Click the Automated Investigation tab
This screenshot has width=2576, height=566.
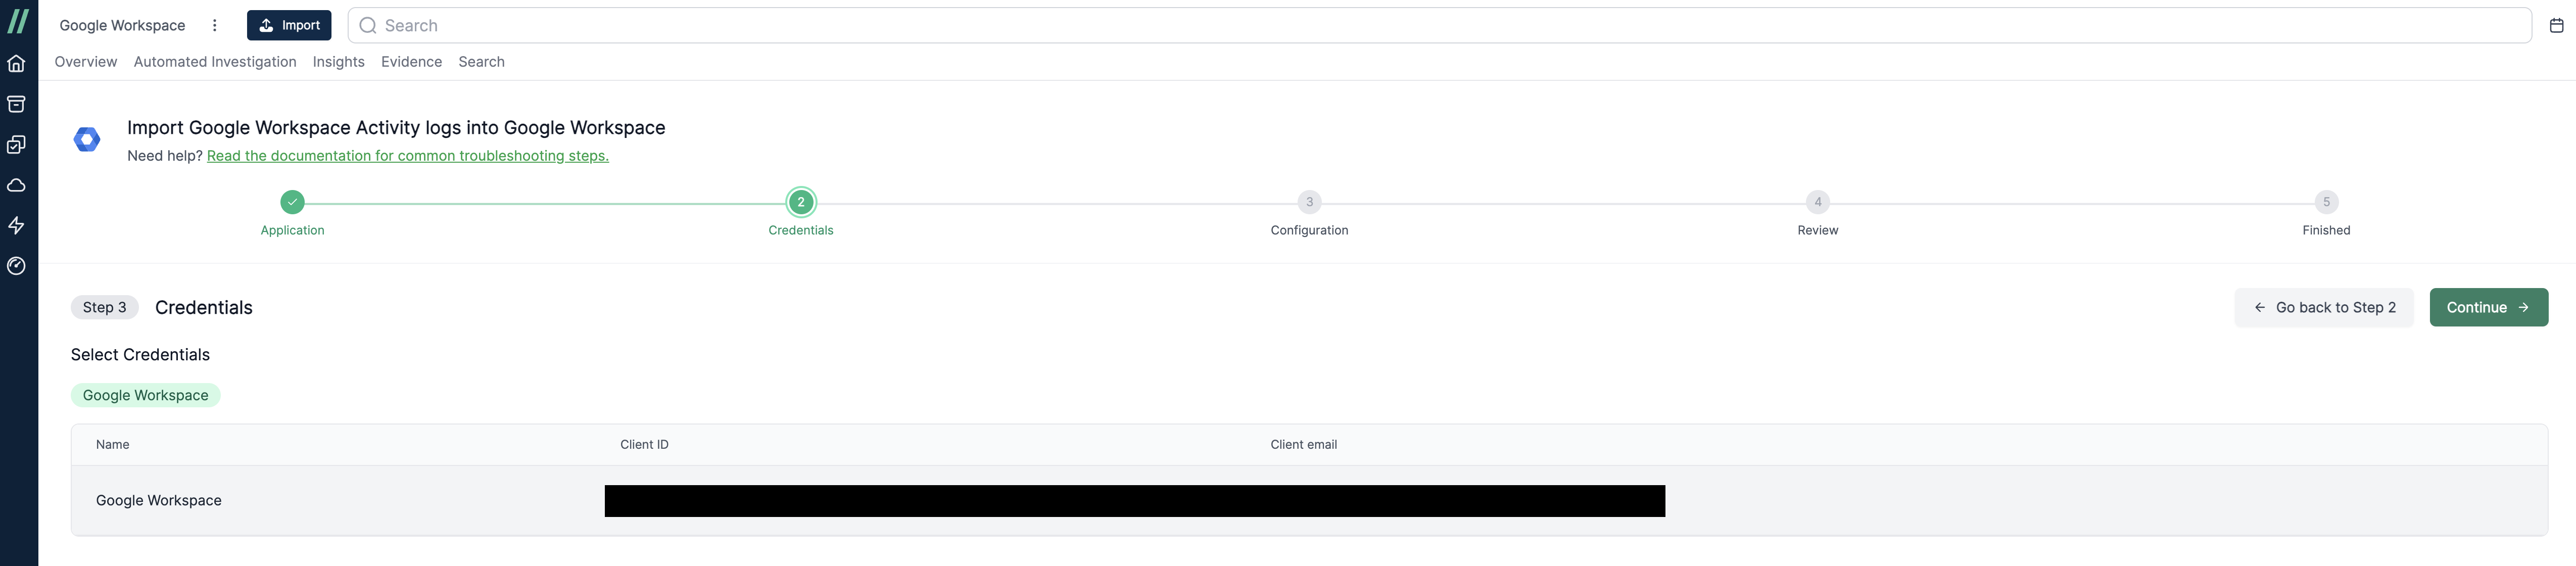pos(214,61)
